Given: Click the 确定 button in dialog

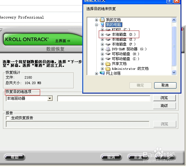Looking at the screenshot, I should pos(140,85).
